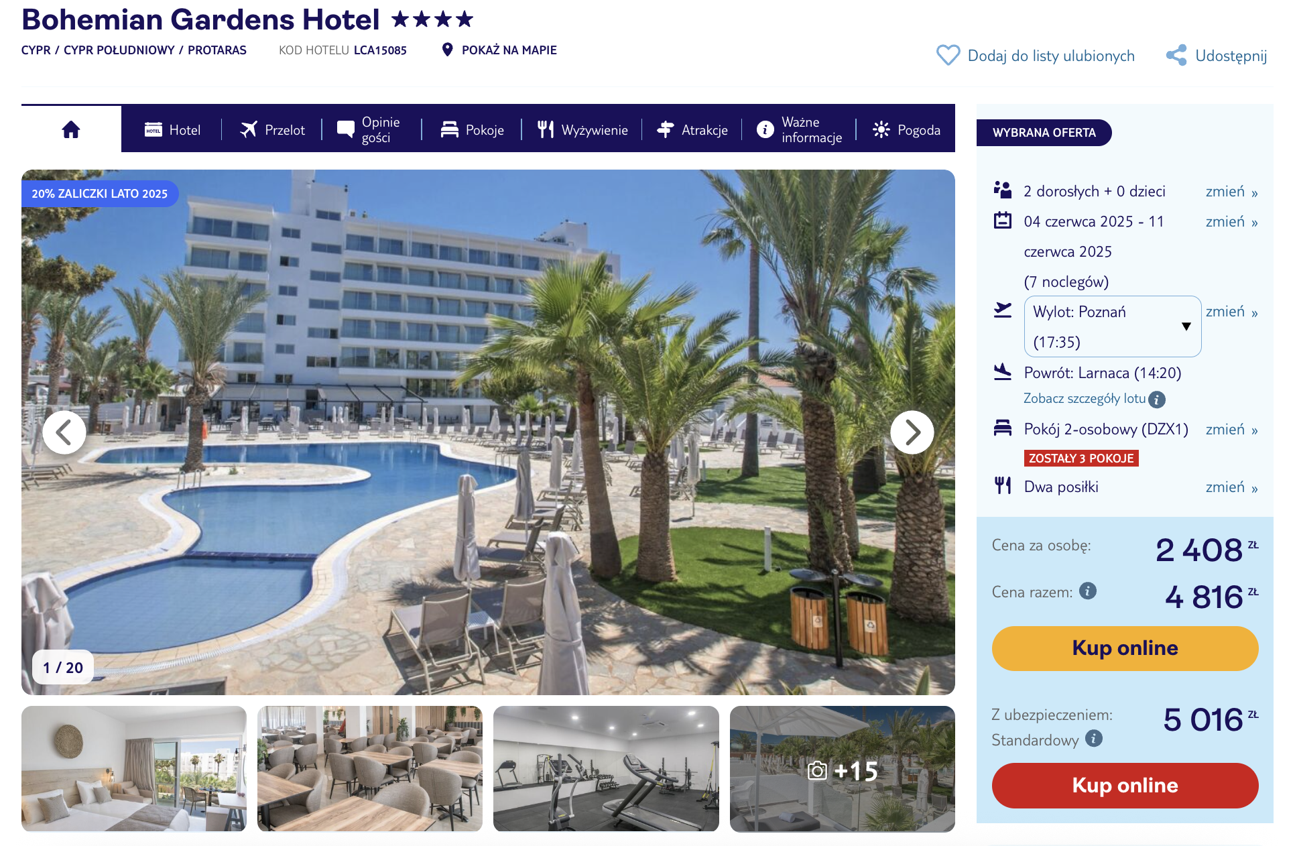Show previous photo with left arrow
This screenshot has width=1295, height=846.
pos(64,432)
